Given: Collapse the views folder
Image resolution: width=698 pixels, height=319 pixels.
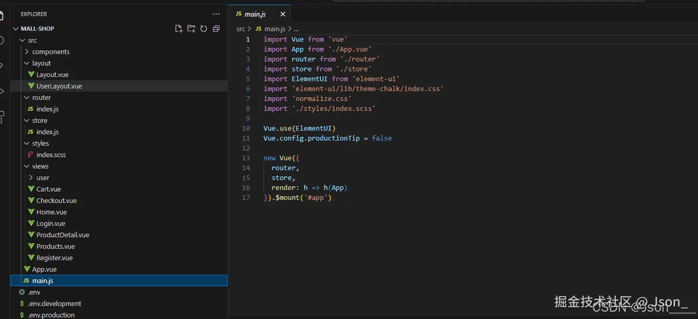Looking at the screenshot, I should (x=40, y=167).
